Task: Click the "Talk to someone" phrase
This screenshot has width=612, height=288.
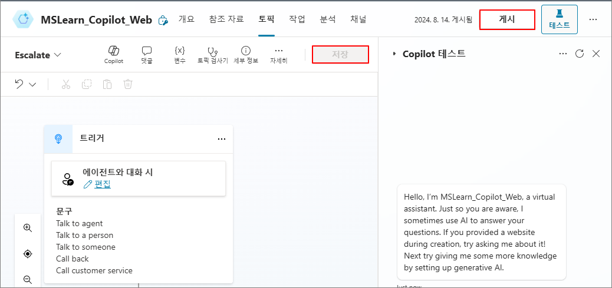Action: pyautogui.click(x=85, y=247)
